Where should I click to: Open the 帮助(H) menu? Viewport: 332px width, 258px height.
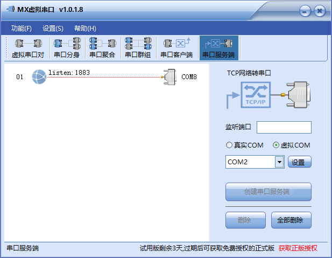click(x=85, y=28)
